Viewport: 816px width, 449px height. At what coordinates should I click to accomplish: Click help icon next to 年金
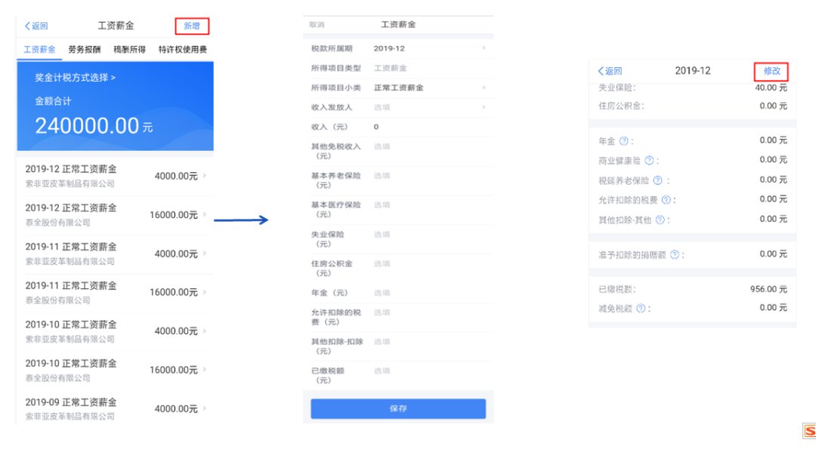click(x=623, y=141)
